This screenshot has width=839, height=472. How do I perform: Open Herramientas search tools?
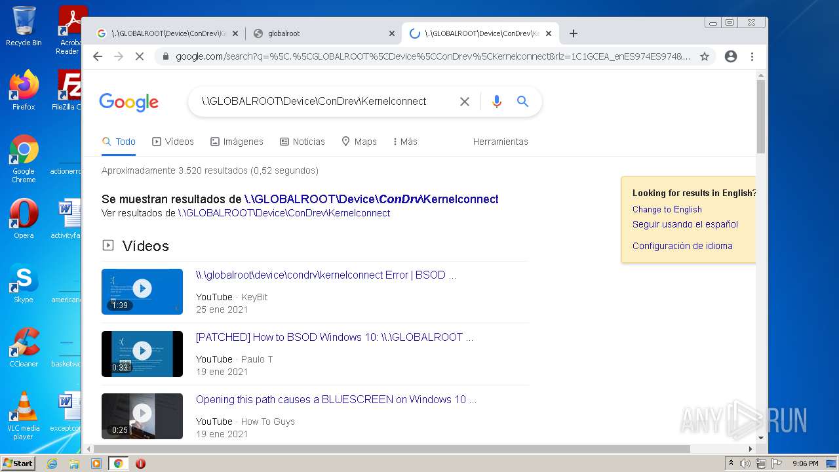pyautogui.click(x=501, y=142)
